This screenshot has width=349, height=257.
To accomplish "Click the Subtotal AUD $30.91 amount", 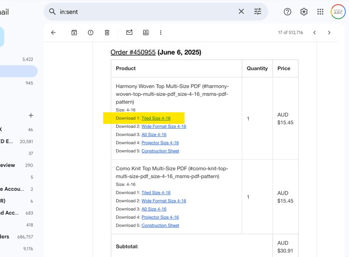I will tap(285, 247).
